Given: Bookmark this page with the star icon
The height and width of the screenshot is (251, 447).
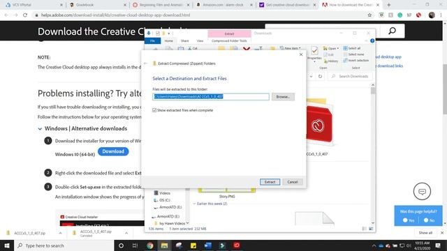Looking at the screenshot, I should (x=369, y=15).
